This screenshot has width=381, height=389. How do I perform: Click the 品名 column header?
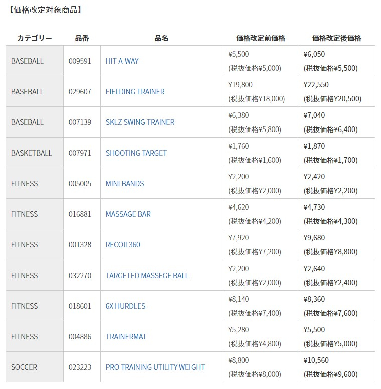point(161,38)
